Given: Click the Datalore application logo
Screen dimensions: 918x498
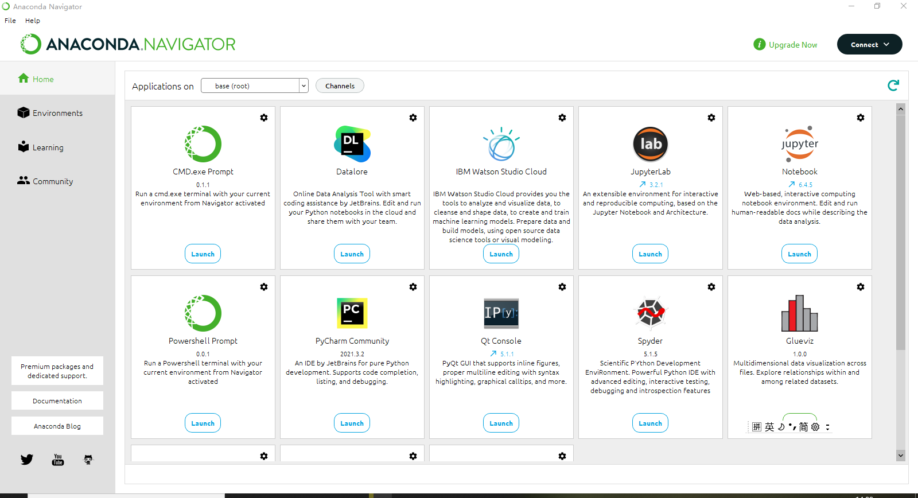Looking at the screenshot, I should point(352,144).
